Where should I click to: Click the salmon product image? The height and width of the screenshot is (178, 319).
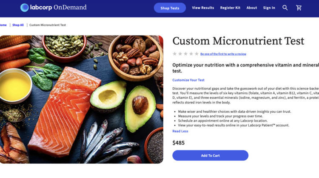pyautogui.click(x=82, y=100)
